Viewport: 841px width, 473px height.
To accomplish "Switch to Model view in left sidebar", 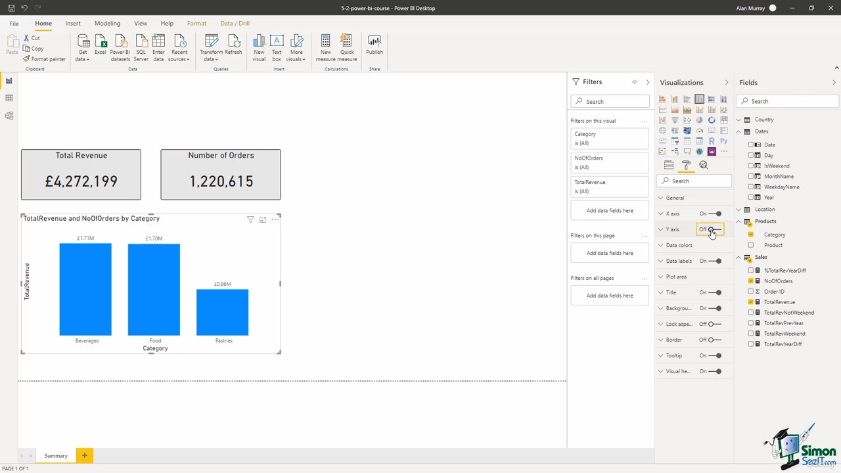I will [9, 116].
